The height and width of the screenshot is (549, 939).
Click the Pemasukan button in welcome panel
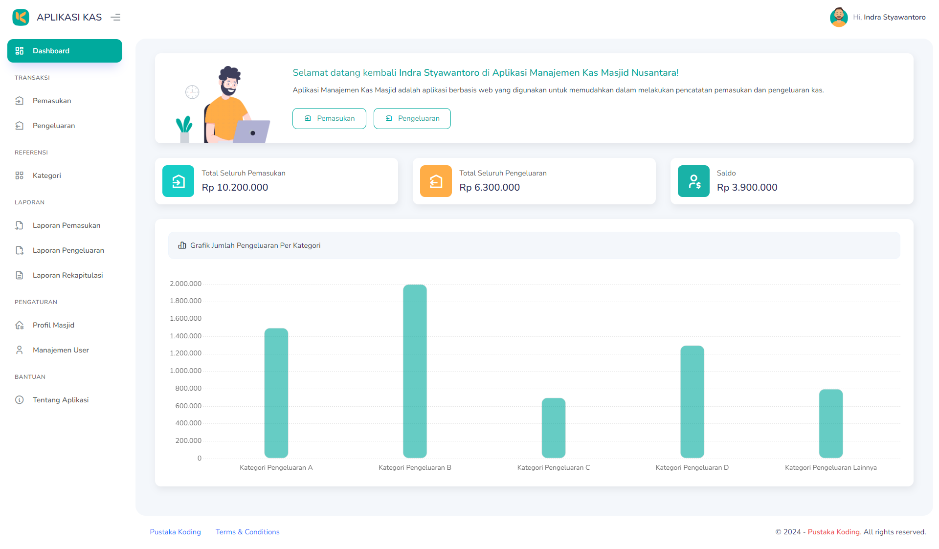point(329,118)
